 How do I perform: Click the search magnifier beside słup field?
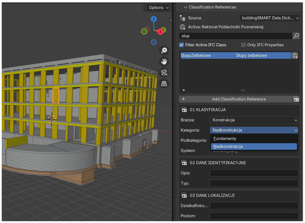(296, 36)
